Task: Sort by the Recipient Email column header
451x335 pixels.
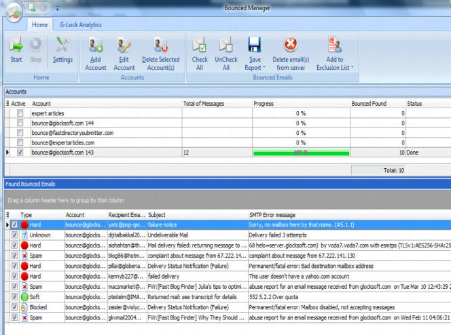Action: (x=127, y=215)
